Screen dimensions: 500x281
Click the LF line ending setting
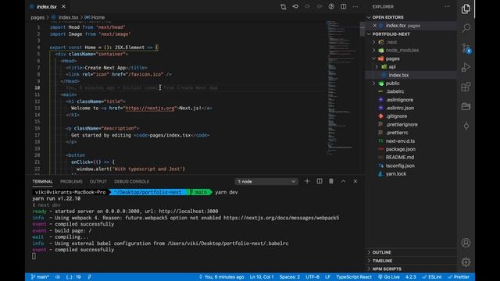[x=327, y=277]
